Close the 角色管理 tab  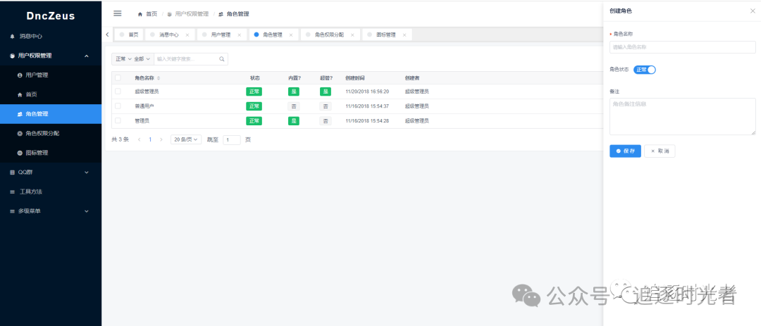click(x=291, y=35)
